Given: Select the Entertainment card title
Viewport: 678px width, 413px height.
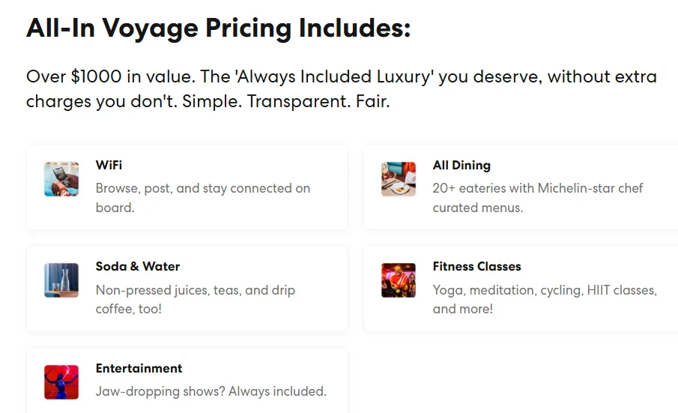Looking at the screenshot, I should [139, 368].
